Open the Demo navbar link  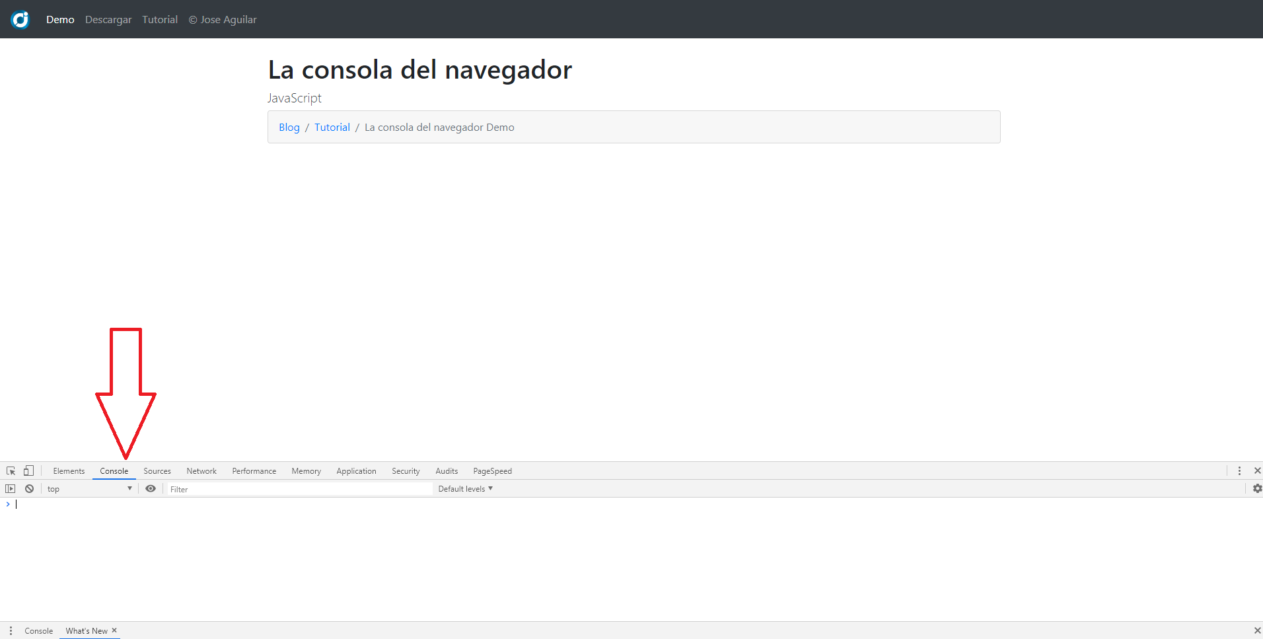(x=60, y=20)
